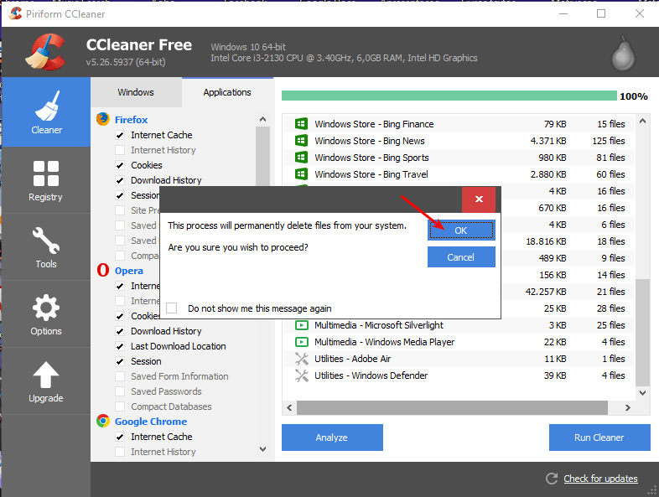This screenshot has width=659, height=497.
Task: Toggle Opera Download History checkbox
Action: point(120,331)
